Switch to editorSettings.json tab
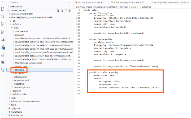Screen dimensions: 191x119 (127, 2)
